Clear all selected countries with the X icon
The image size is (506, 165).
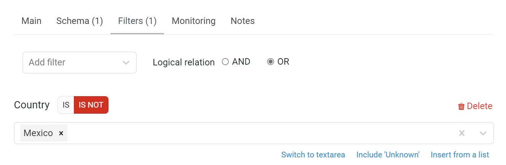(x=462, y=133)
